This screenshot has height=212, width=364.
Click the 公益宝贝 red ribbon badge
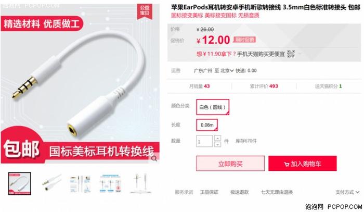145,11
